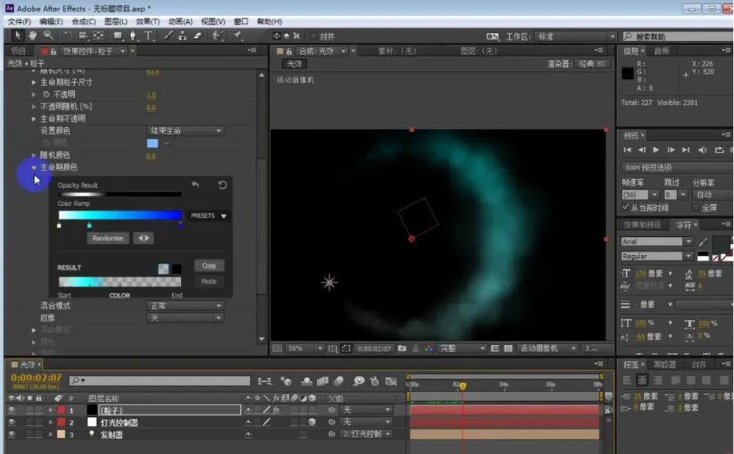The width and height of the screenshot is (734, 454).
Task: Select the Pen tool
Action: (x=133, y=36)
